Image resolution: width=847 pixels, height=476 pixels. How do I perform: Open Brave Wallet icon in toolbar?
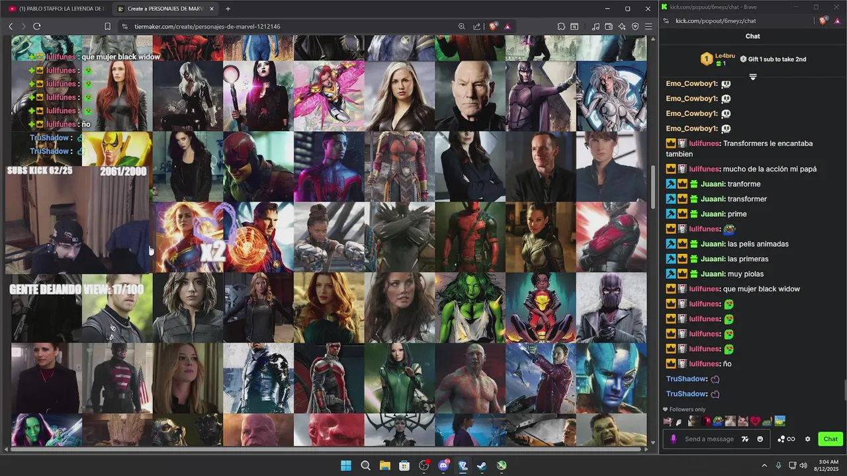[x=609, y=26]
